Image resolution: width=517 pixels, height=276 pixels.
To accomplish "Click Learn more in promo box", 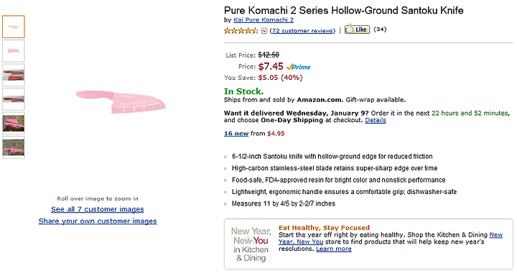I will (x=334, y=249).
